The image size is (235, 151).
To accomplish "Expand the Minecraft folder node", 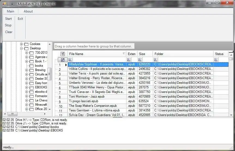I will click(26, 105).
